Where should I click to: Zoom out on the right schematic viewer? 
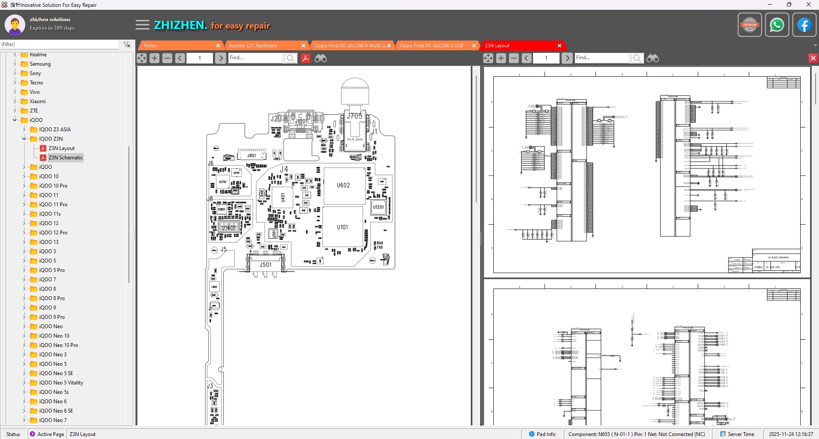[514, 58]
